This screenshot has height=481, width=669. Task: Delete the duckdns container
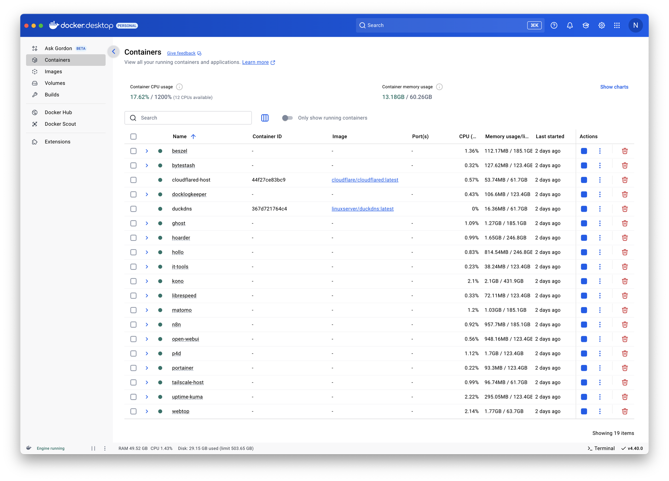pyautogui.click(x=625, y=209)
